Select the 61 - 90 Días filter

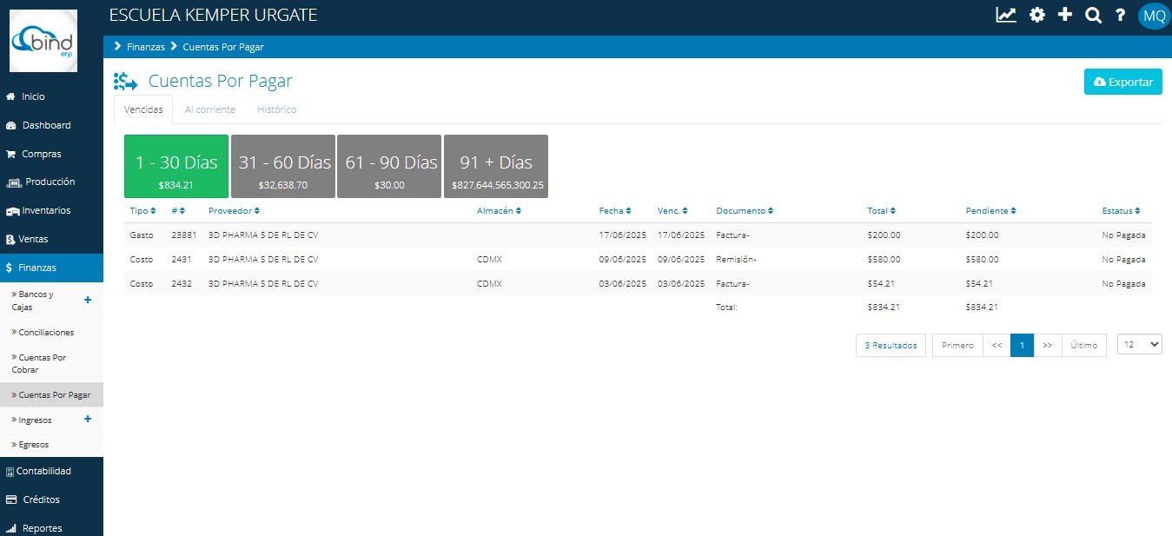pyautogui.click(x=390, y=167)
